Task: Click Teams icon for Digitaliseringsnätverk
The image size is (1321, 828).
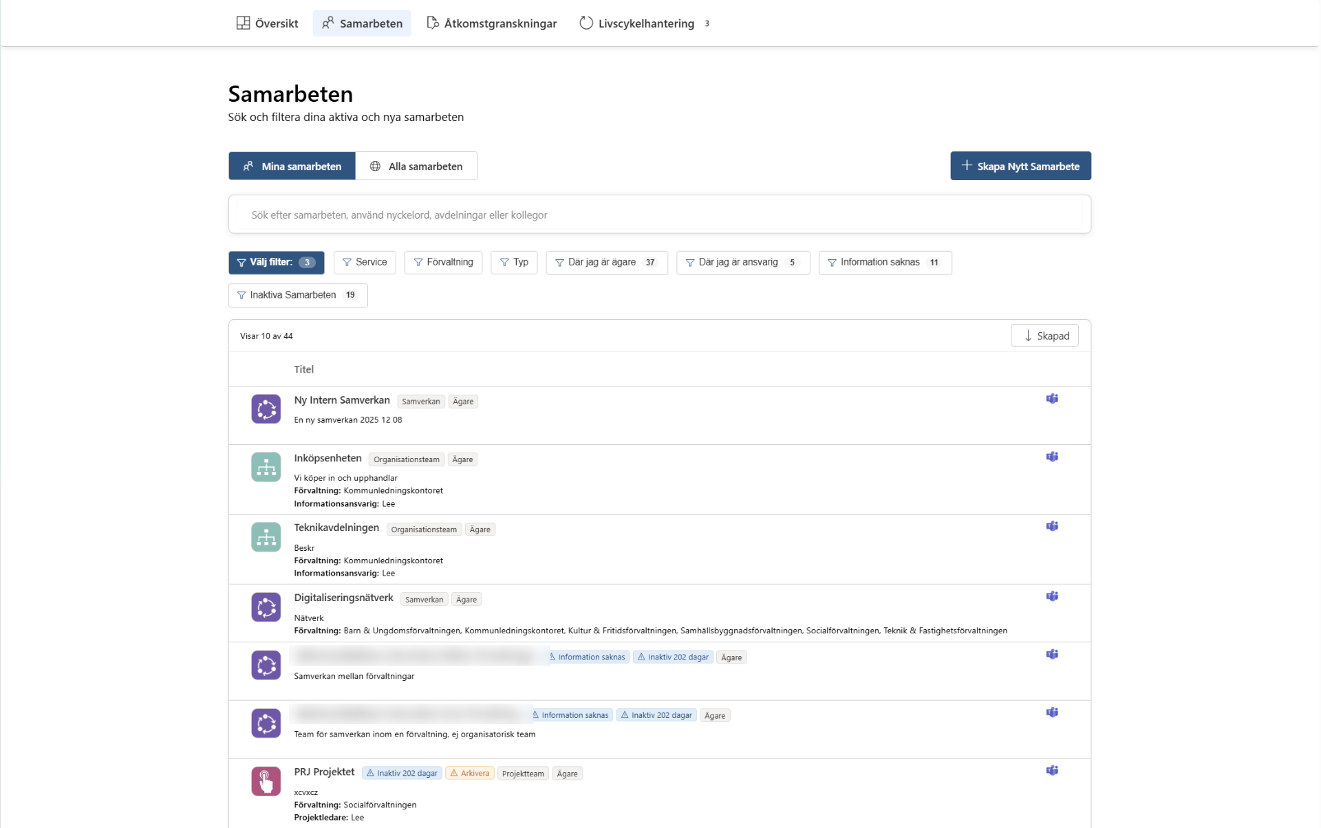Action: [x=1052, y=596]
